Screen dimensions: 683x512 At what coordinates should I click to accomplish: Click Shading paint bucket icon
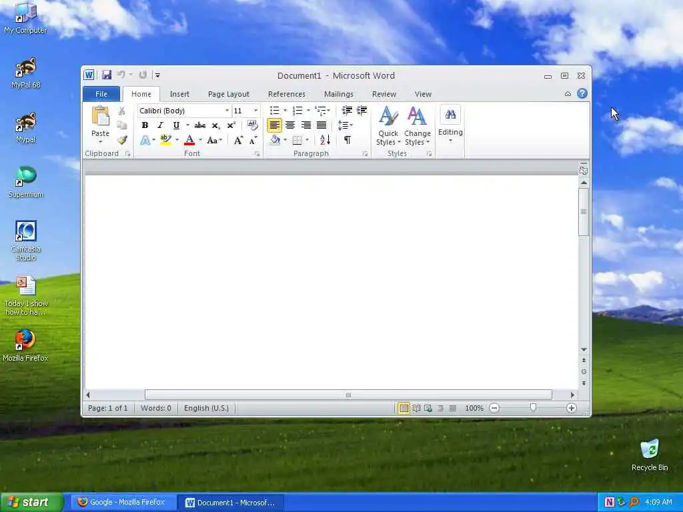point(275,140)
